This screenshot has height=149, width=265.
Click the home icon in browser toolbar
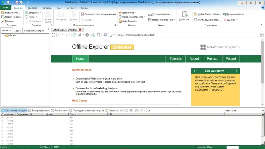pyautogui.click(x=111, y=35)
